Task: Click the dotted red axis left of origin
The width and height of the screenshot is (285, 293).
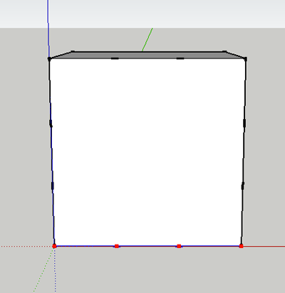Action: click(x=26, y=247)
